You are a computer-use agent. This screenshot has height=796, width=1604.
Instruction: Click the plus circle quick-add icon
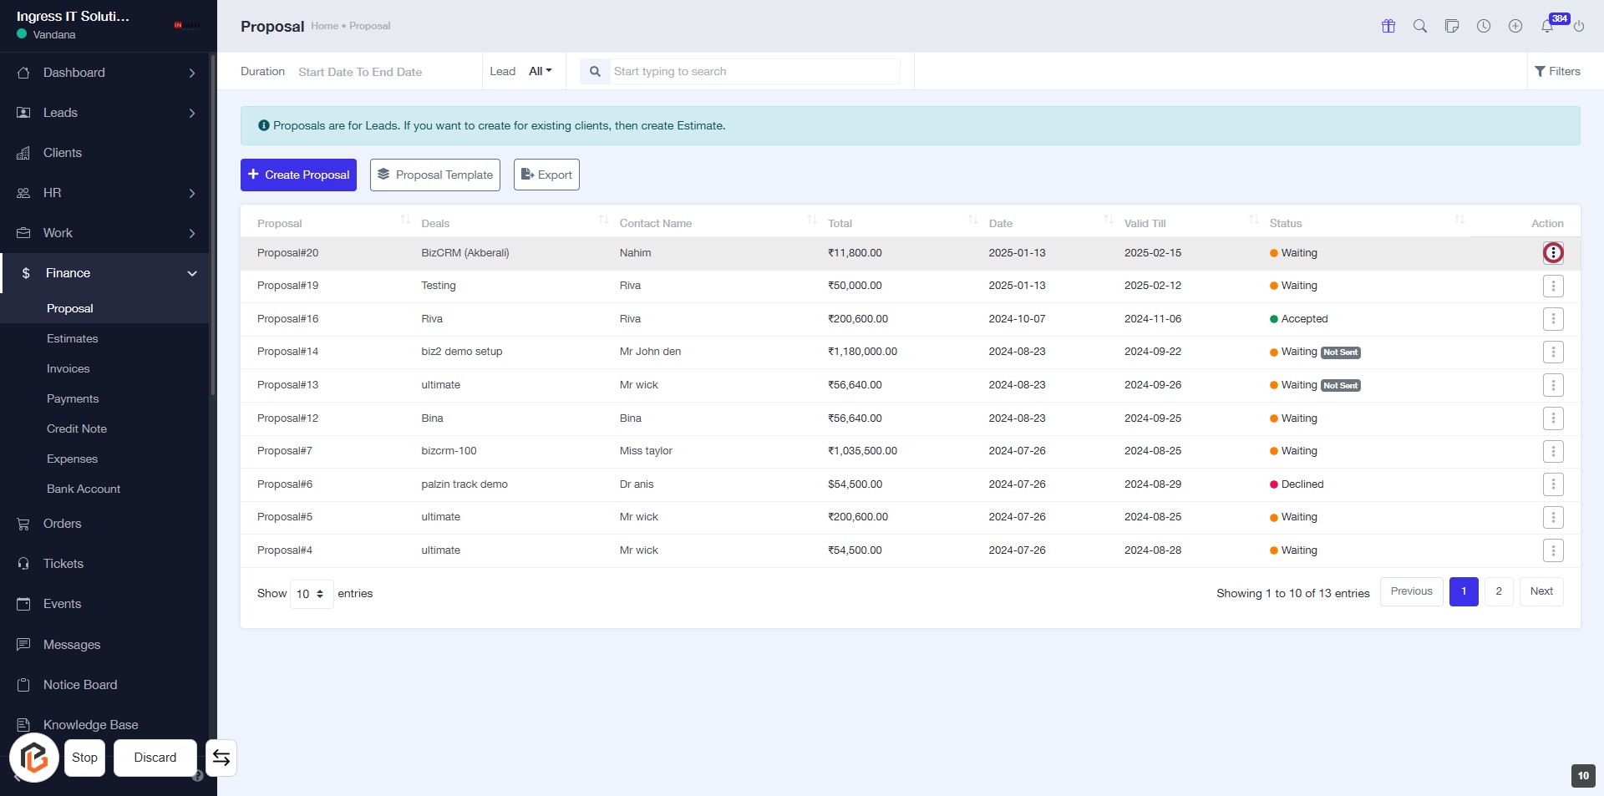pyautogui.click(x=1515, y=26)
